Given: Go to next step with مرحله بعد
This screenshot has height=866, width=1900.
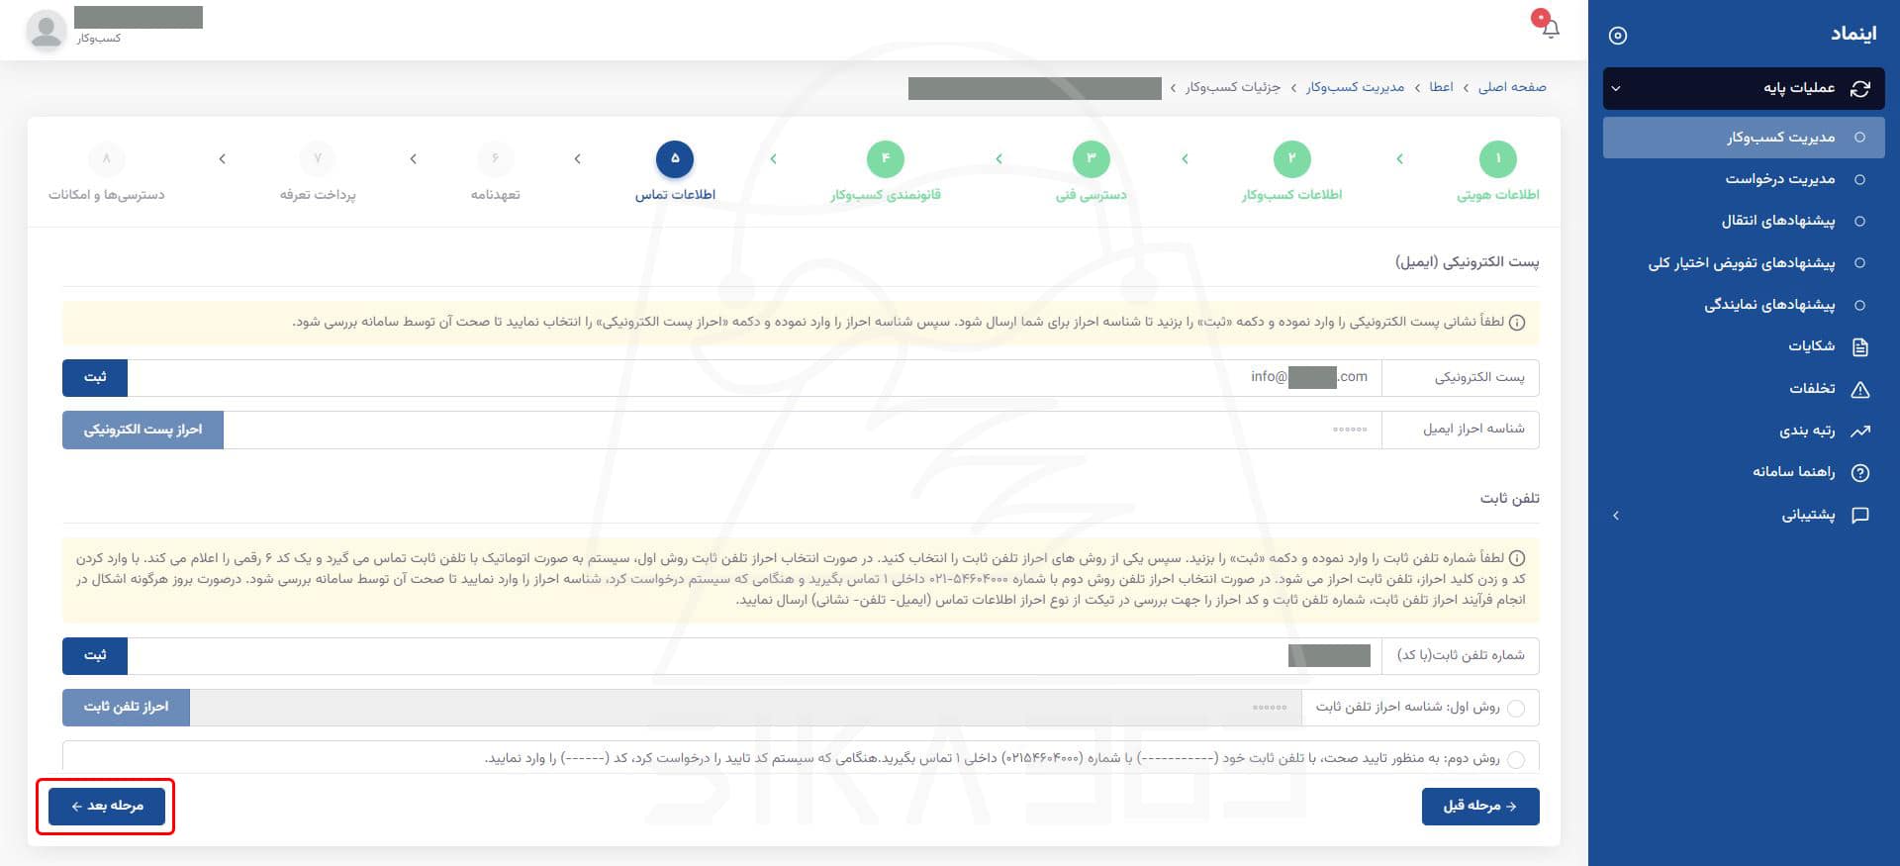Looking at the screenshot, I should 107,806.
